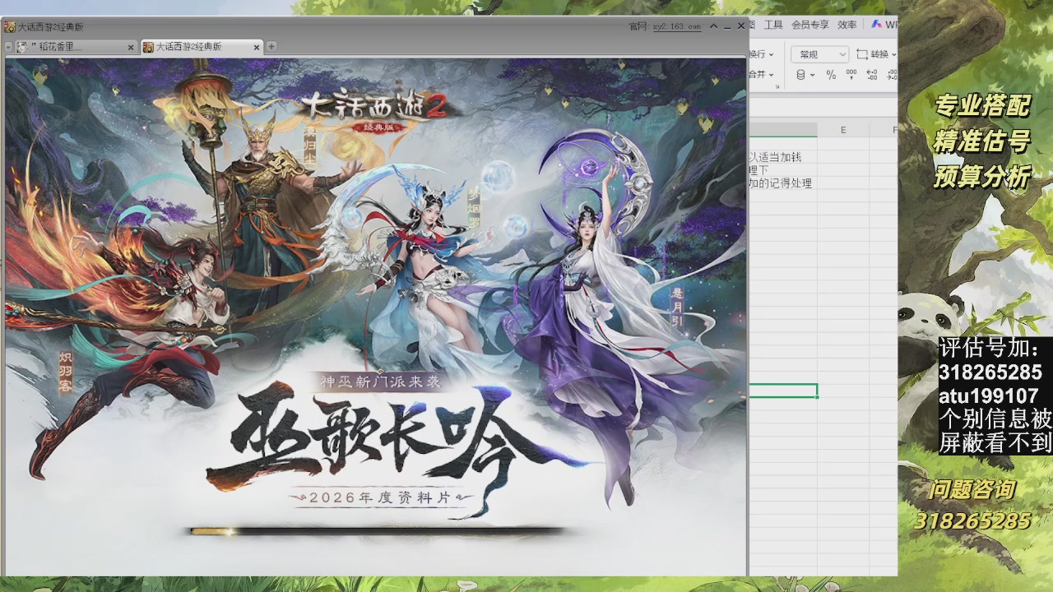This screenshot has width=1053, height=592.
Task: Click the cell with text 如的记得处理
Action: pyautogui.click(x=782, y=183)
